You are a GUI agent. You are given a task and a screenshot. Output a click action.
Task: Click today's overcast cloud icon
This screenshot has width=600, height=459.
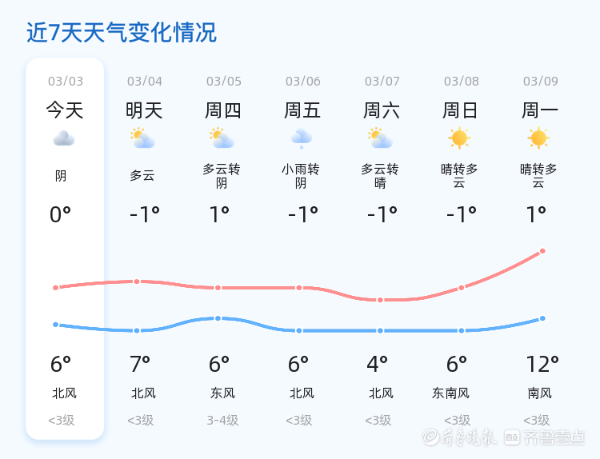click(64, 139)
